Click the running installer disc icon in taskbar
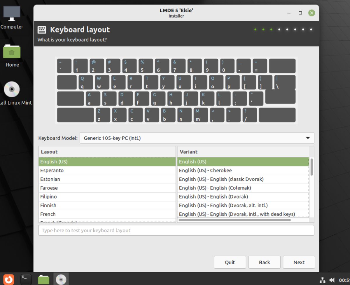 coord(61,279)
